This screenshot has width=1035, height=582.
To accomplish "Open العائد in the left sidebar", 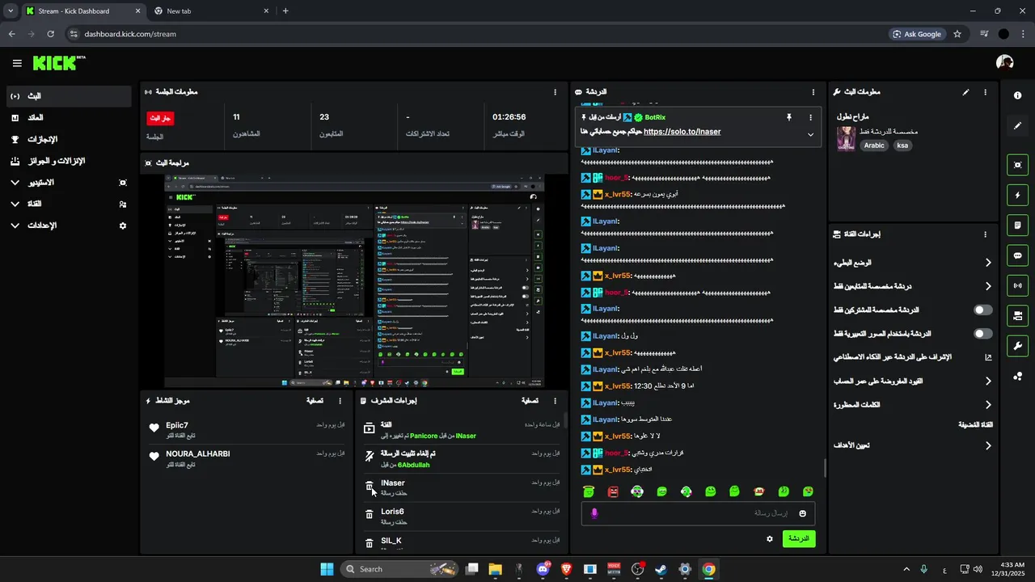I will point(69,118).
